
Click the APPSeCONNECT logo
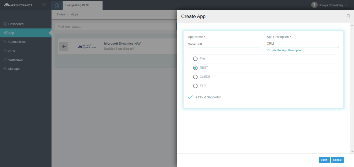[18, 5]
